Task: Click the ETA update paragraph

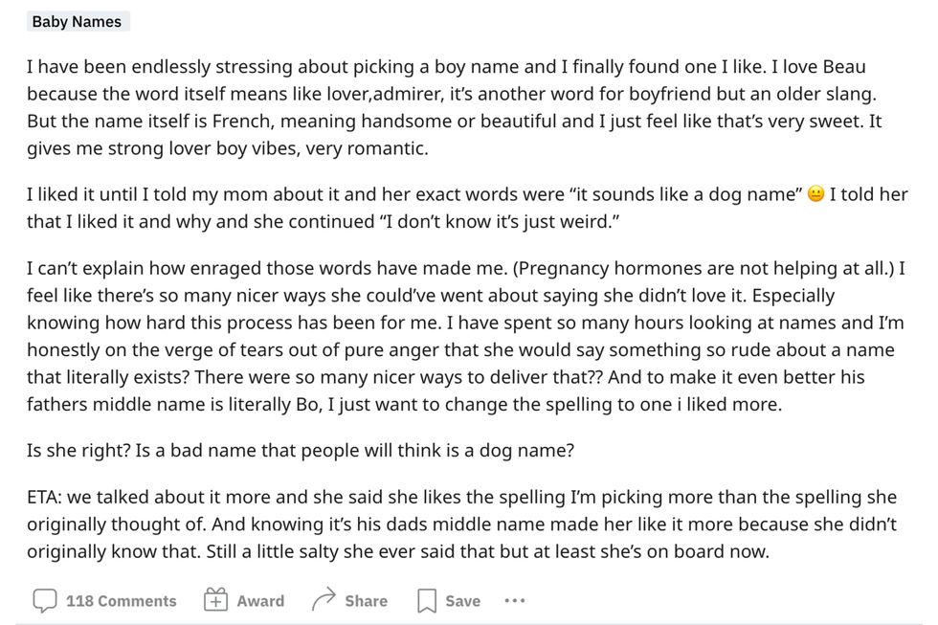Action: click(x=461, y=525)
